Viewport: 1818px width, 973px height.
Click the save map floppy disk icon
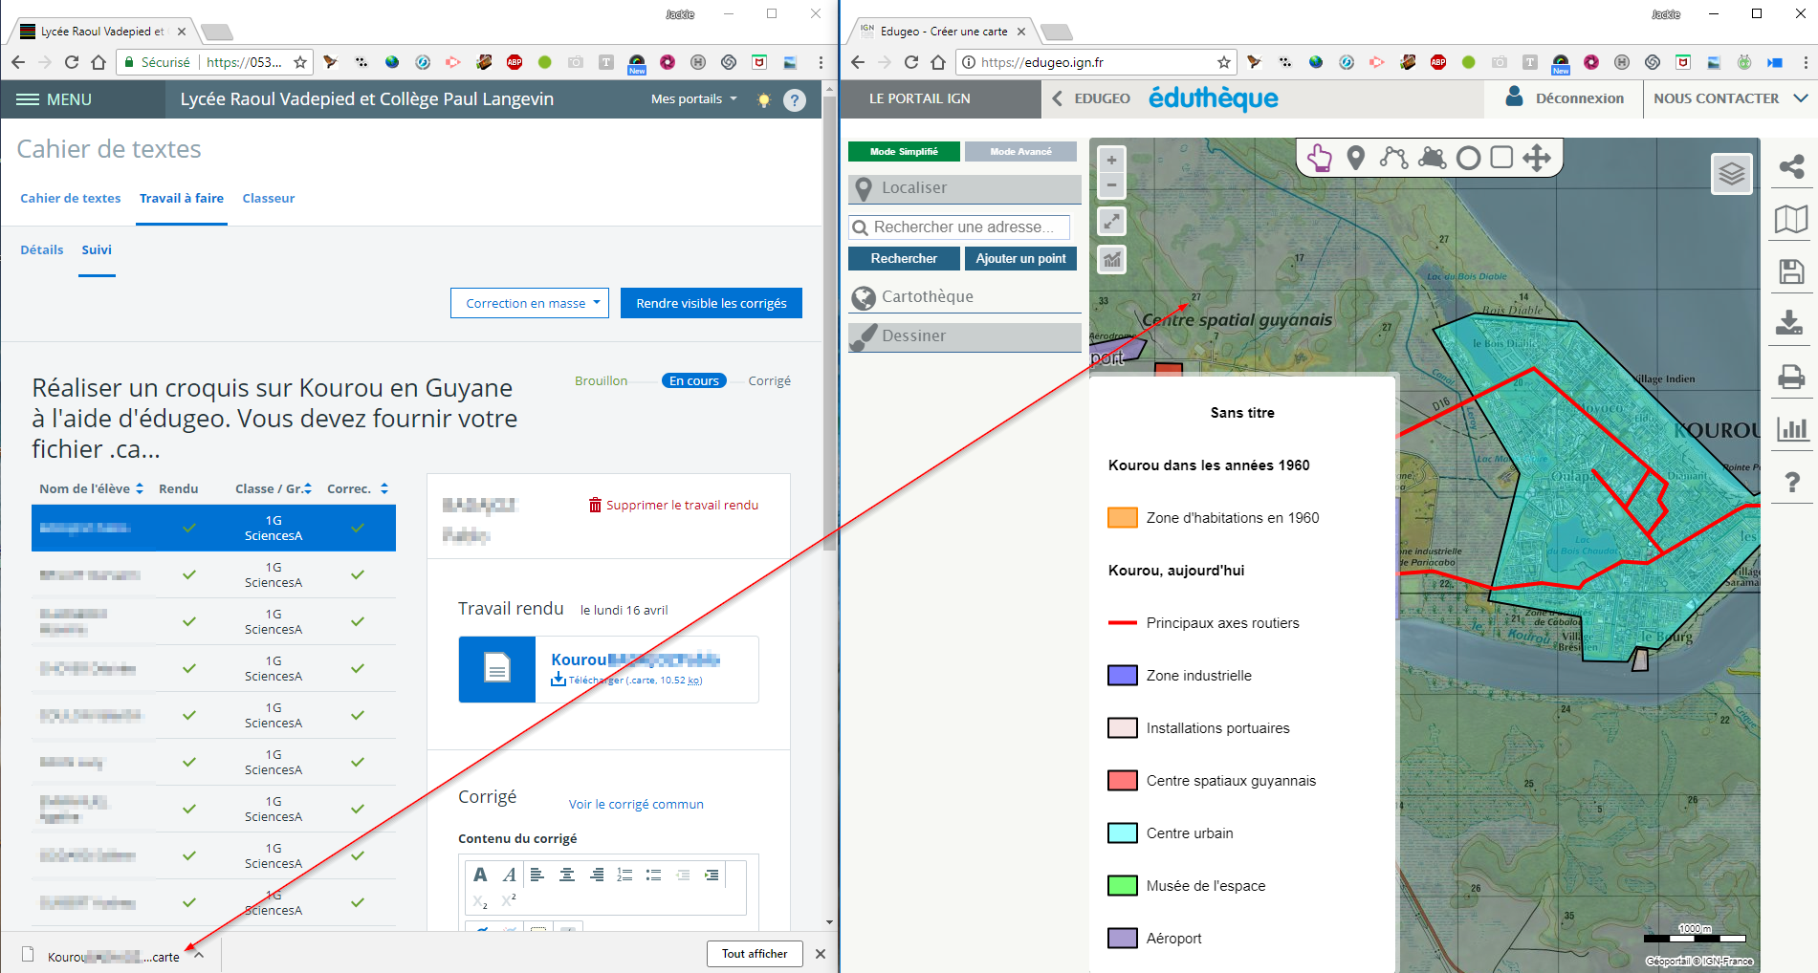[1790, 272]
